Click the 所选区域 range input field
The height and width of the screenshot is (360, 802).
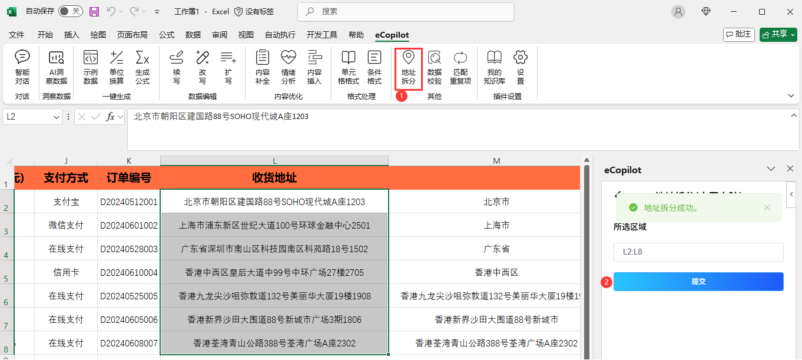pyautogui.click(x=698, y=252)
